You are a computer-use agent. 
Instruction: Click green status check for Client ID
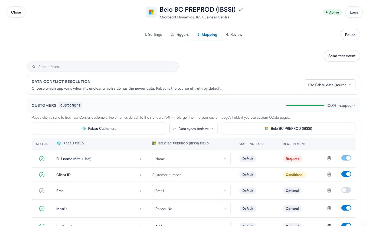point(42,175)
